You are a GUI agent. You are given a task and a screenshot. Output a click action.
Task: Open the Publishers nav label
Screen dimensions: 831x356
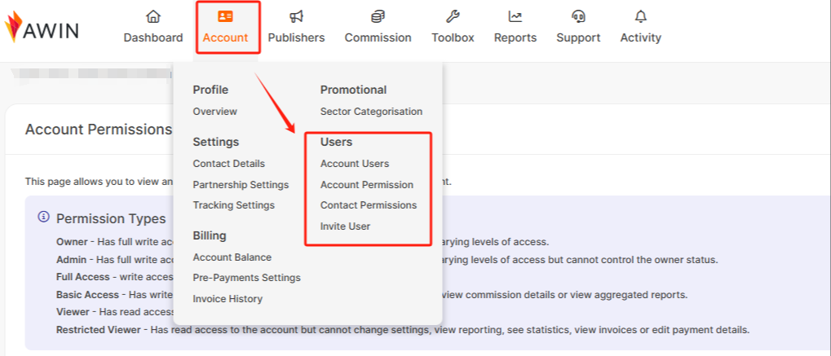296,37
